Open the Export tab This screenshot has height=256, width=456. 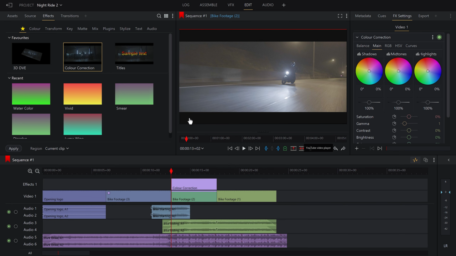point(424,16)
